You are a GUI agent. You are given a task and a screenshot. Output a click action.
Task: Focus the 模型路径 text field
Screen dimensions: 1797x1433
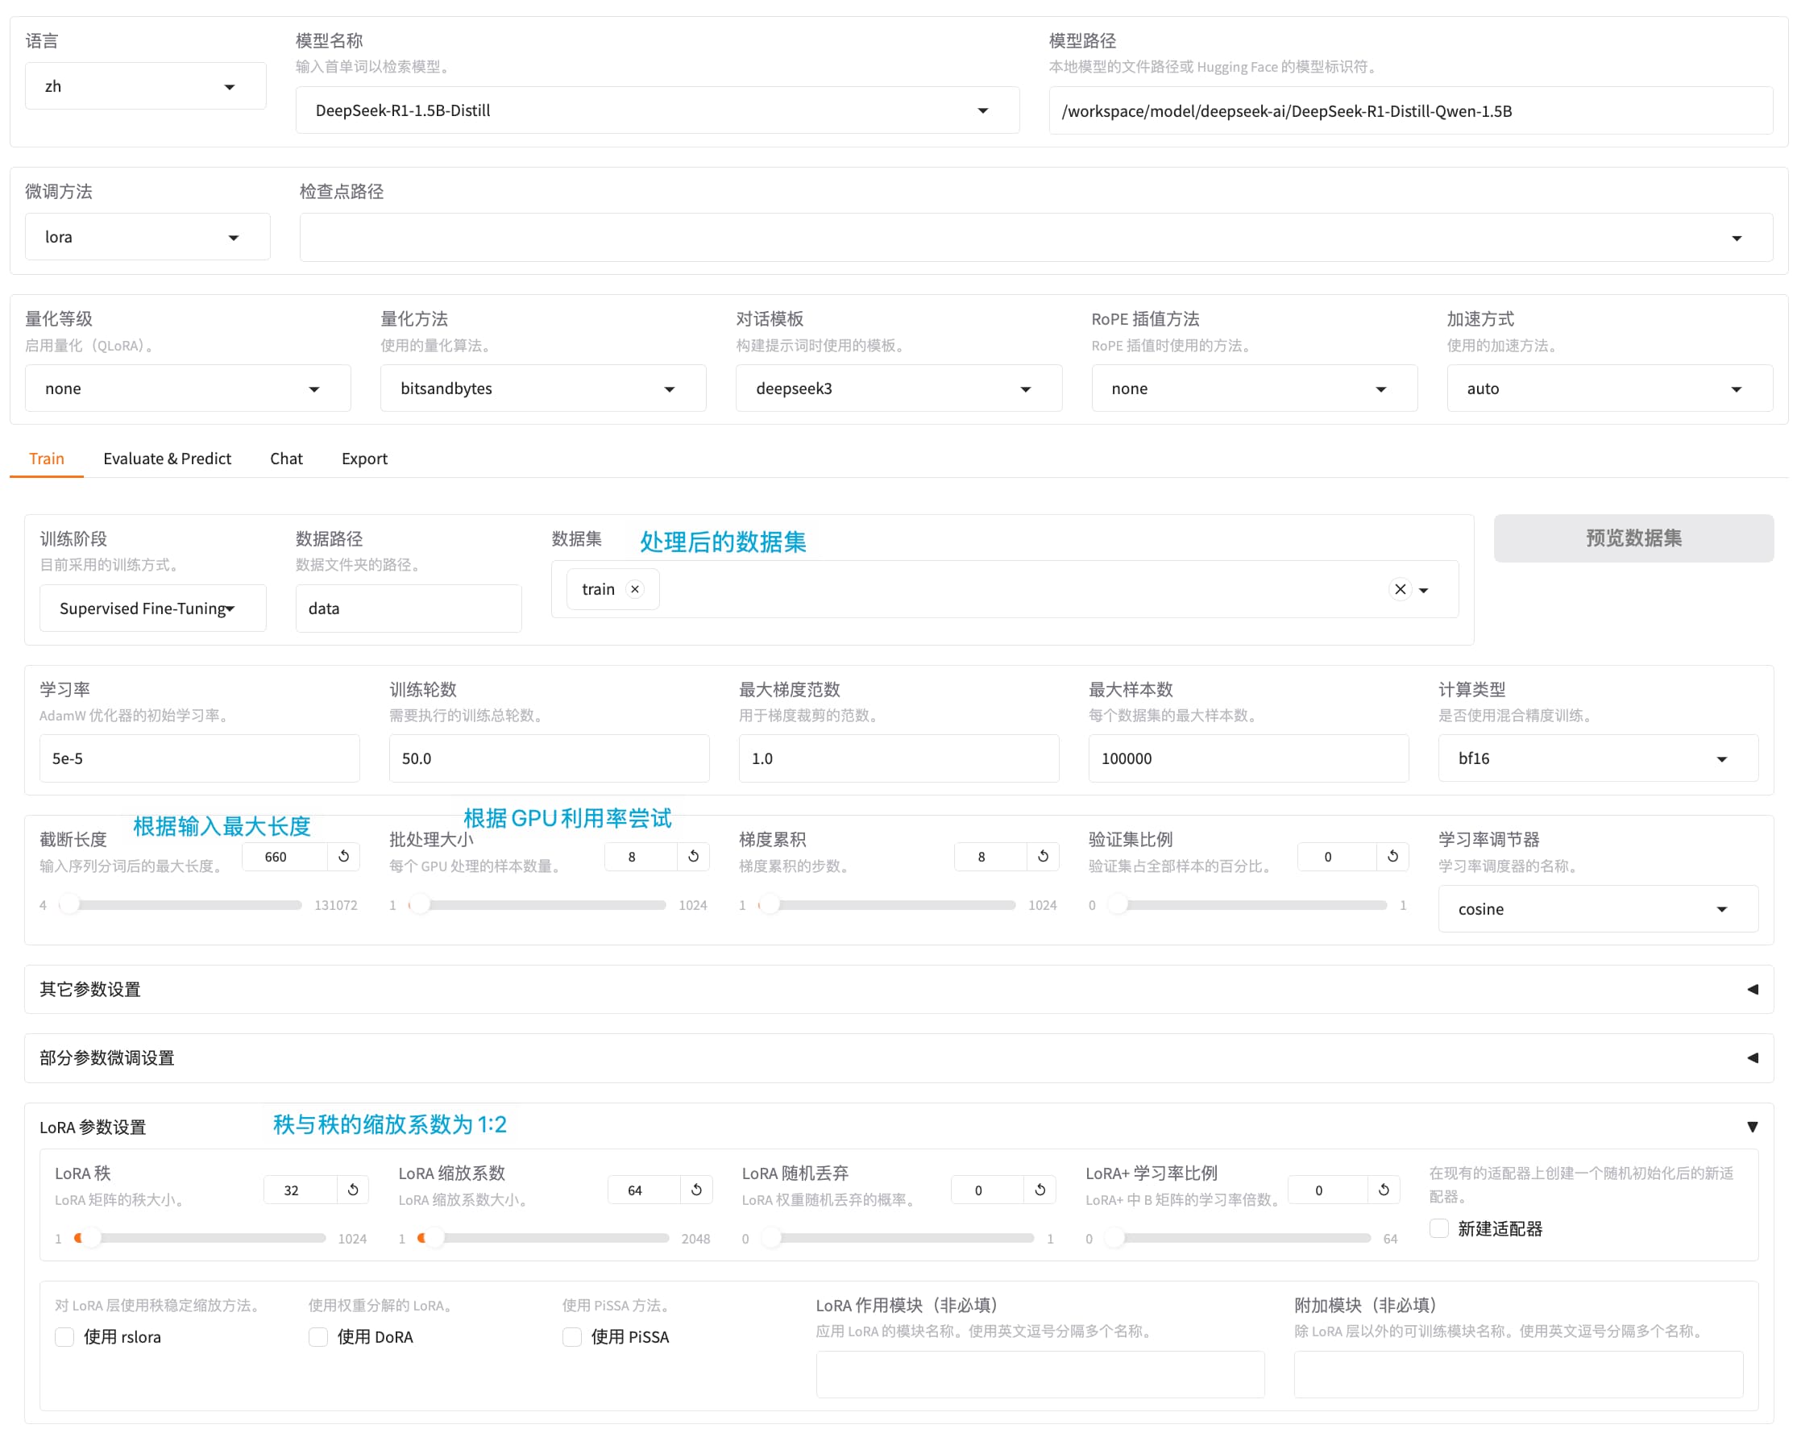click(1410, 111)
